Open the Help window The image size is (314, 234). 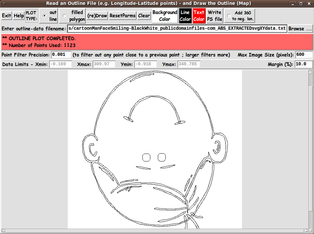pos(19,16)
